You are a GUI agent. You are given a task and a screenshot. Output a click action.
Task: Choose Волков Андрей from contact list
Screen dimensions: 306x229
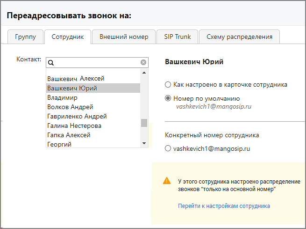click(93, 107)
